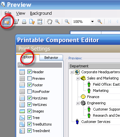
Task: Select the Customer Services row
Action: pos(100,122)
